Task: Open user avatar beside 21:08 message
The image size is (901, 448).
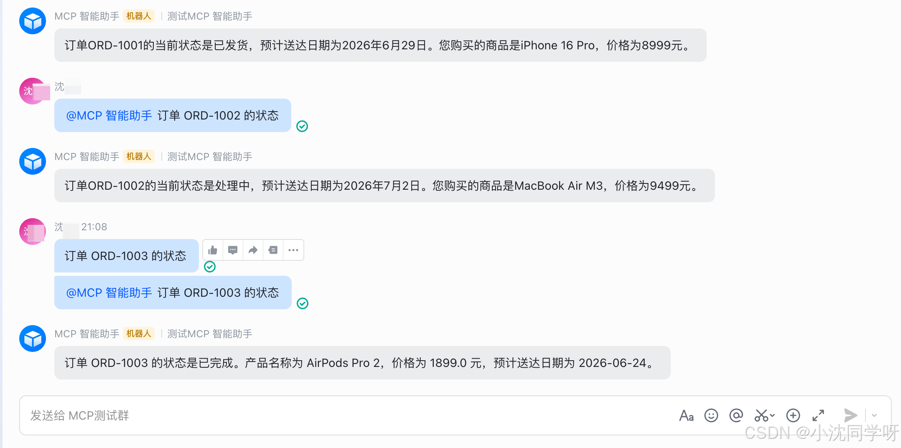Action: 33,232
